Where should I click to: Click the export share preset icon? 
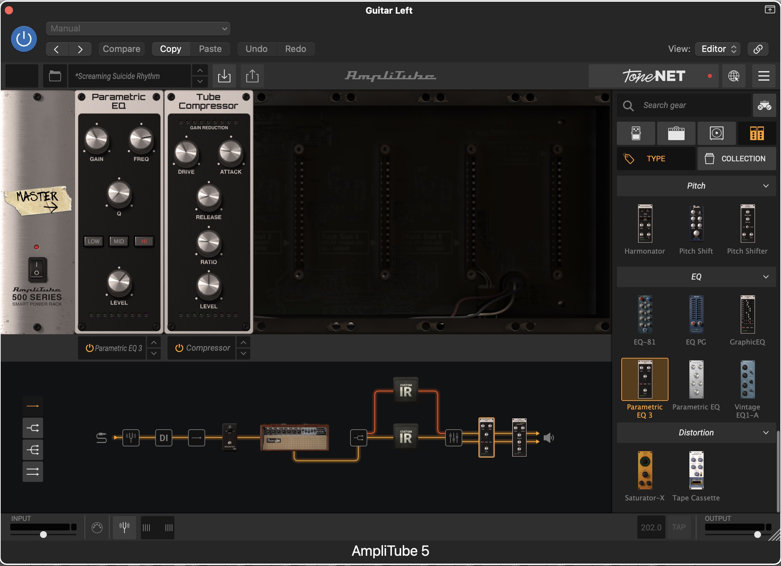click(252, 76)
